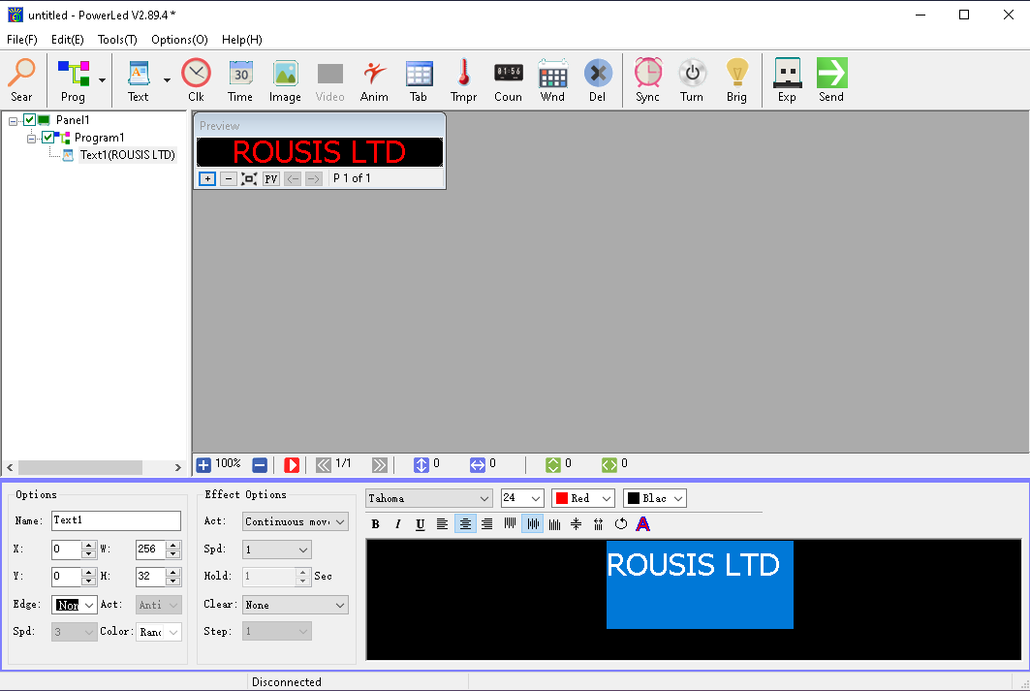
Task: Click the Prog program toolbar icon
Action: [73, 80]
